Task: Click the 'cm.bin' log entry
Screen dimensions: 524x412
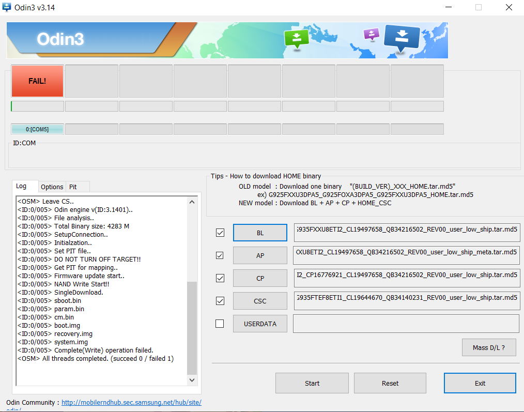Action: 45,317
